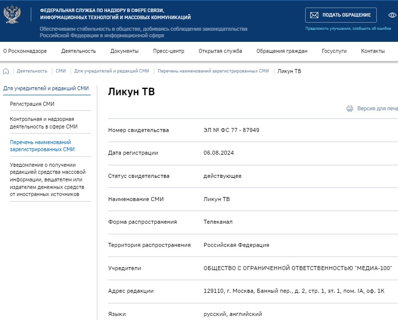Viewport: 398px width, 320px height.
Task: Open 'Контрольная и надзорная деятельность в сфере СМИ'
Action: click(x=44, y=123)
